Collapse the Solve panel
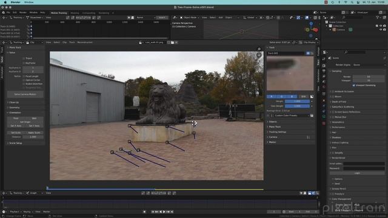 (12, 53)
